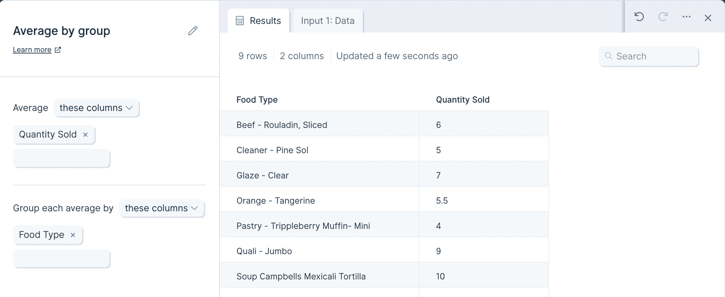Click the Quantity Sold column header
Viewport: 725px width, 297px height.
tap(463, 100)
